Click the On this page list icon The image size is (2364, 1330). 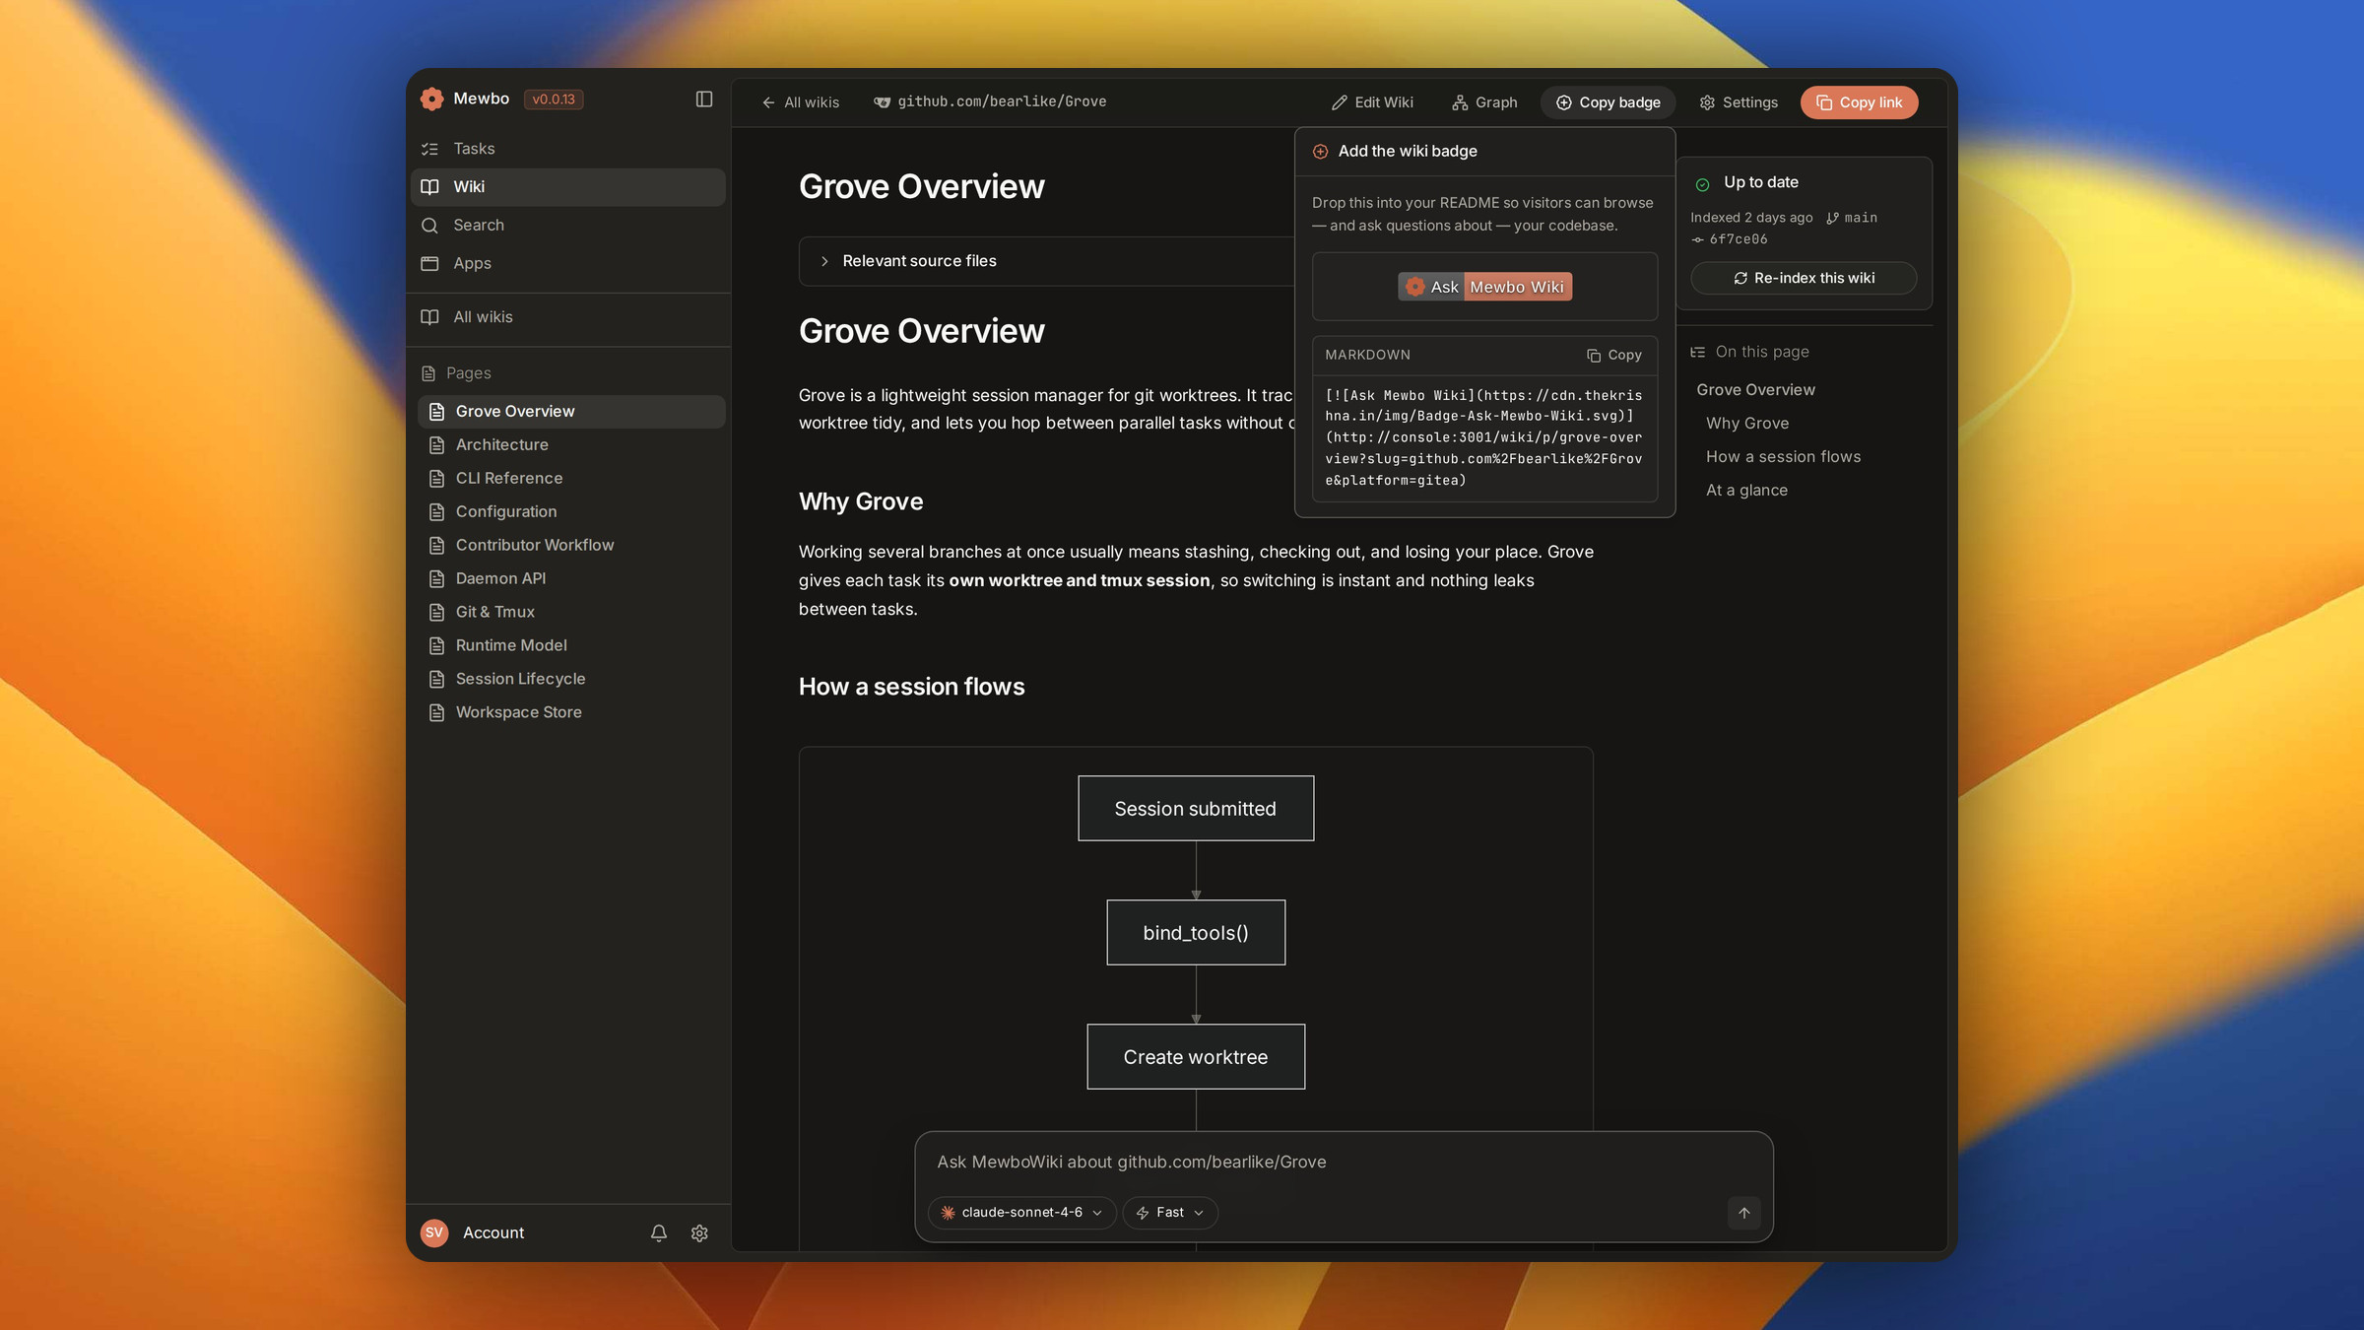click(1698, 353)
